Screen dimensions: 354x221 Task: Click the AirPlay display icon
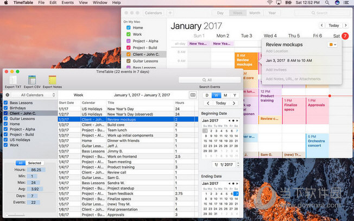click(279, 3)
